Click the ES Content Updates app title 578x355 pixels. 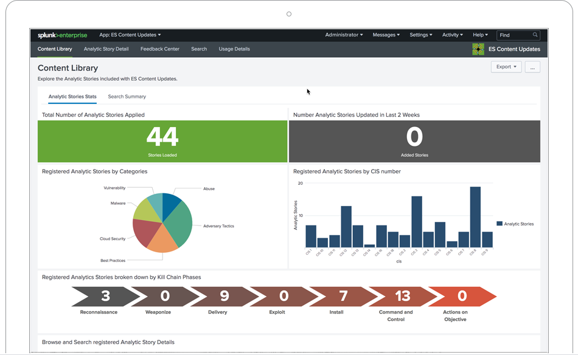514,49
